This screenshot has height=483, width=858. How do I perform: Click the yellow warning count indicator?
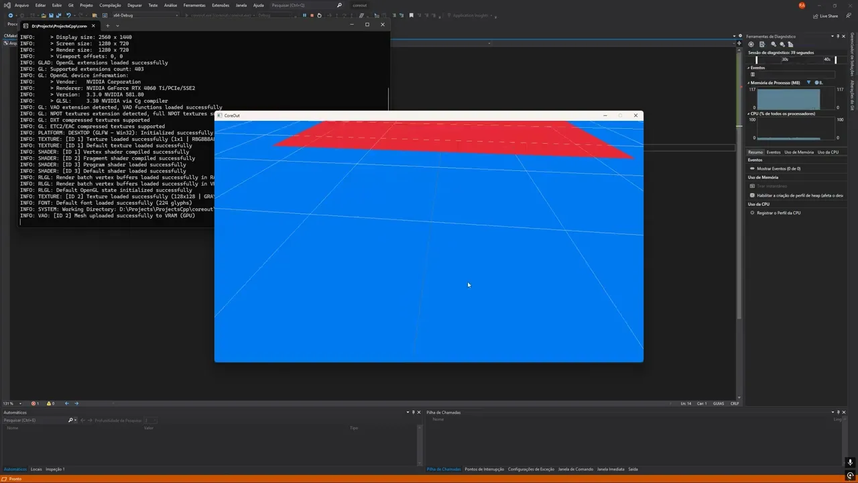50,403
